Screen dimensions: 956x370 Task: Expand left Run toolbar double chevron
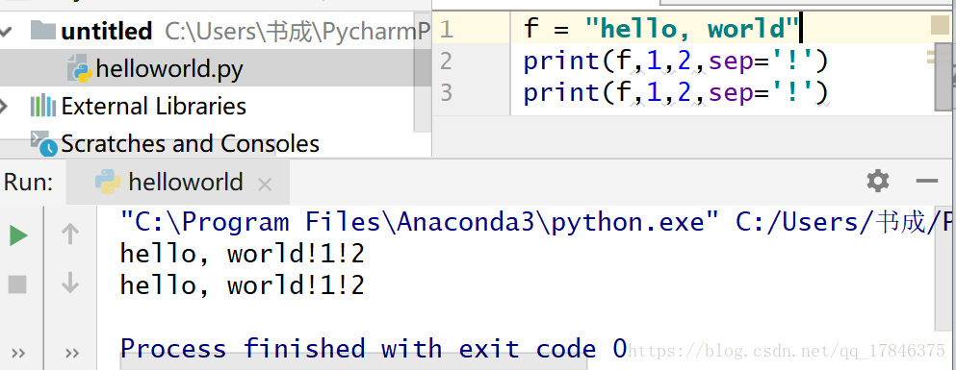point(18,354)
